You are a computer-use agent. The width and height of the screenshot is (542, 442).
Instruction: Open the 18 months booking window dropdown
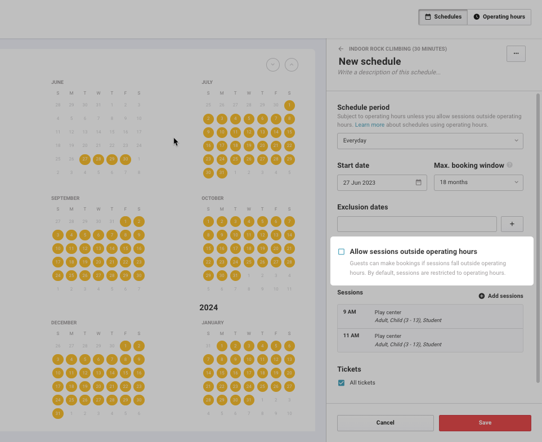pyautogui.click(x=478, y=182)
